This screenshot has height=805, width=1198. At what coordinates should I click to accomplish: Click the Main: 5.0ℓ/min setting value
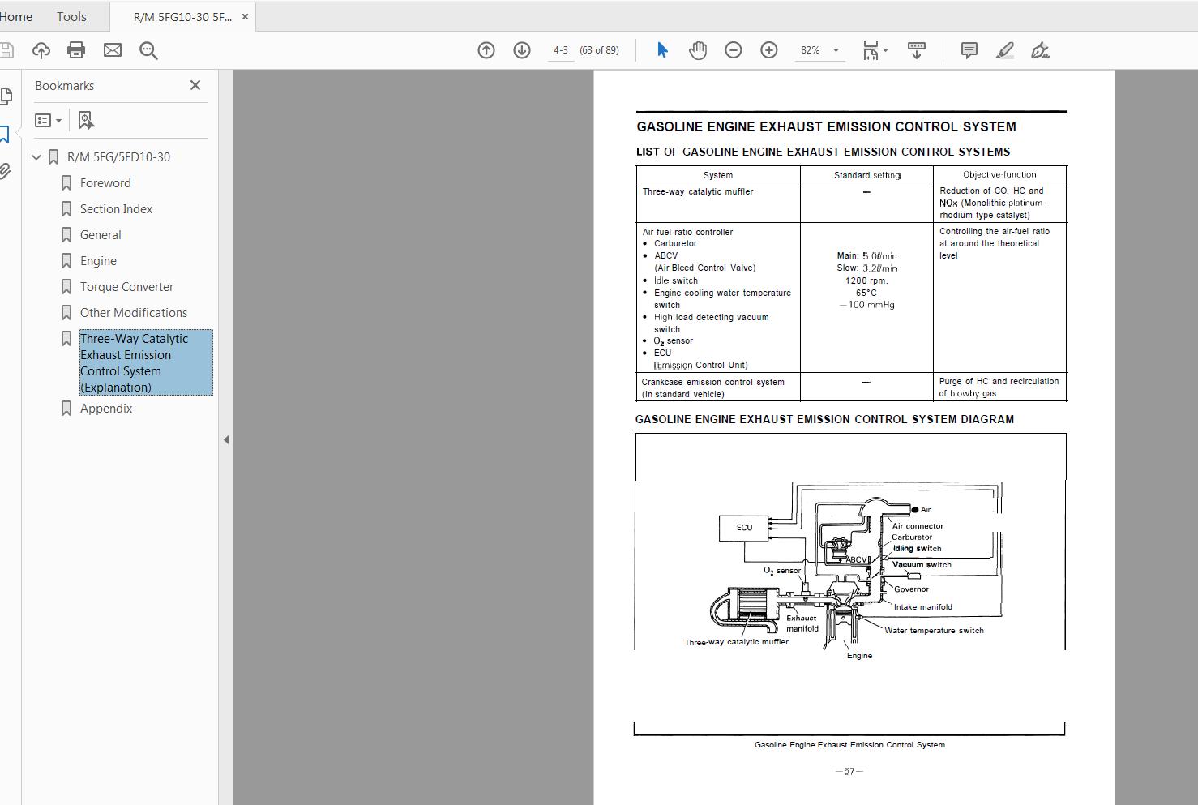[866, 256]
